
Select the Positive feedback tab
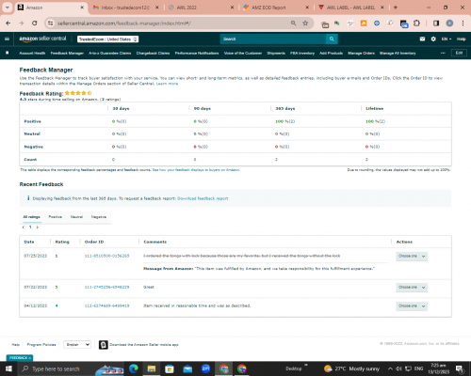pyautogui.click(x=56, y=217)
